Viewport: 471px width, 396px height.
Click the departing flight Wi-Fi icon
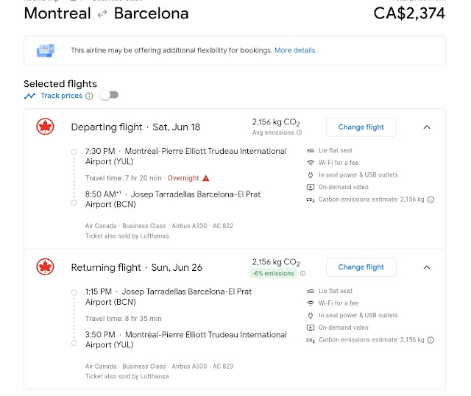coord(311,163)
